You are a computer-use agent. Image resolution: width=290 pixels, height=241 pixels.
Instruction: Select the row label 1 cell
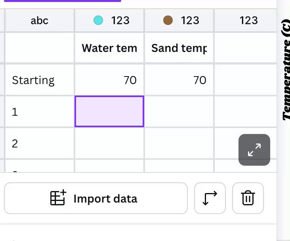coord(40,112)
